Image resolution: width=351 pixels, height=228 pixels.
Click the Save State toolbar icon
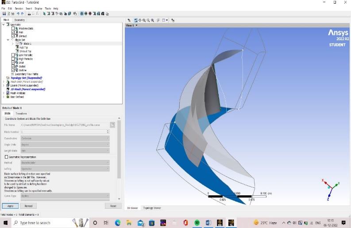[4, 14]
